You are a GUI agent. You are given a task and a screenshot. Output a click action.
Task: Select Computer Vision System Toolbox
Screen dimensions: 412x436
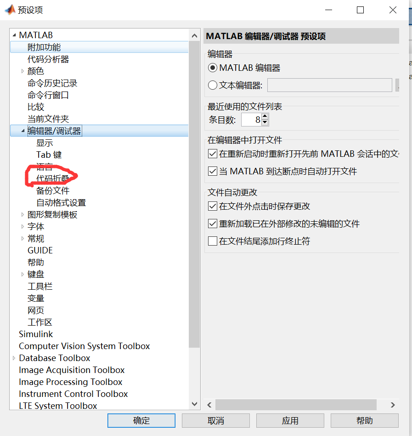pos(84,346)
